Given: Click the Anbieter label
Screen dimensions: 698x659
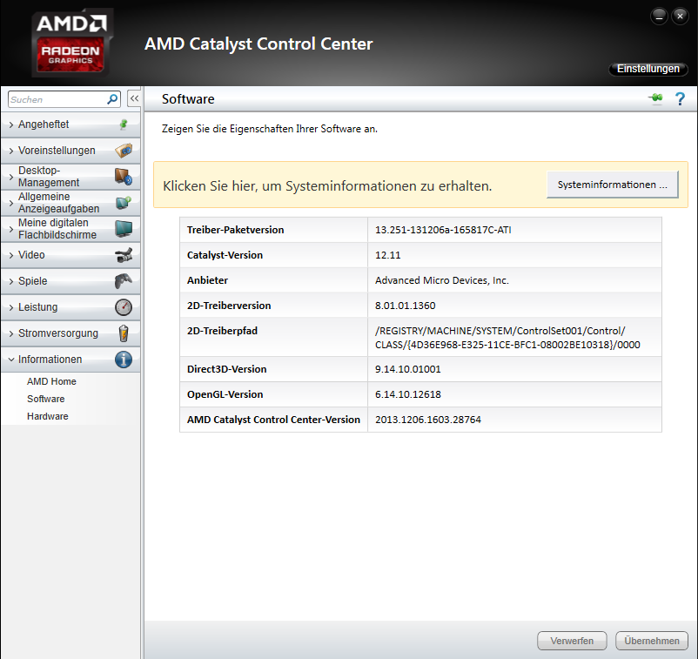Looking at the screenshot, I should pyautogui.click(x=207, y=280).
